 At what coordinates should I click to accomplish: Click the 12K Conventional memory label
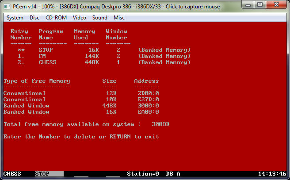tap(24, 93)
